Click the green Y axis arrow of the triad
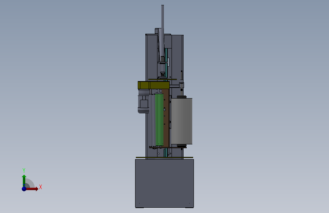Viewport: 329px width, 213px height. pos(24,180)
